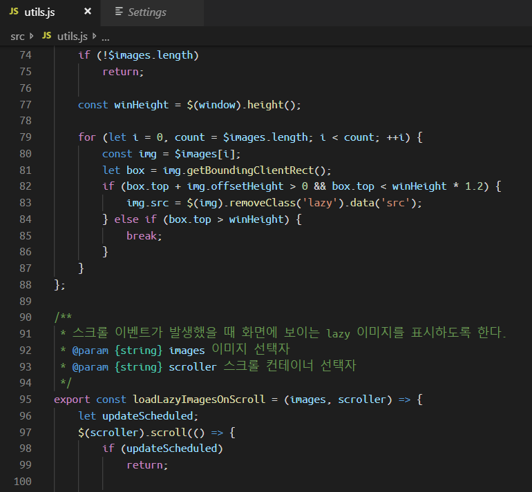Click line number 90 at the JSDoc start
The image size is (532, 492).
[x=25, y=317]
